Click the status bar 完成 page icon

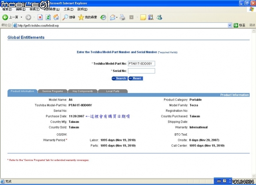click(2, 181)
